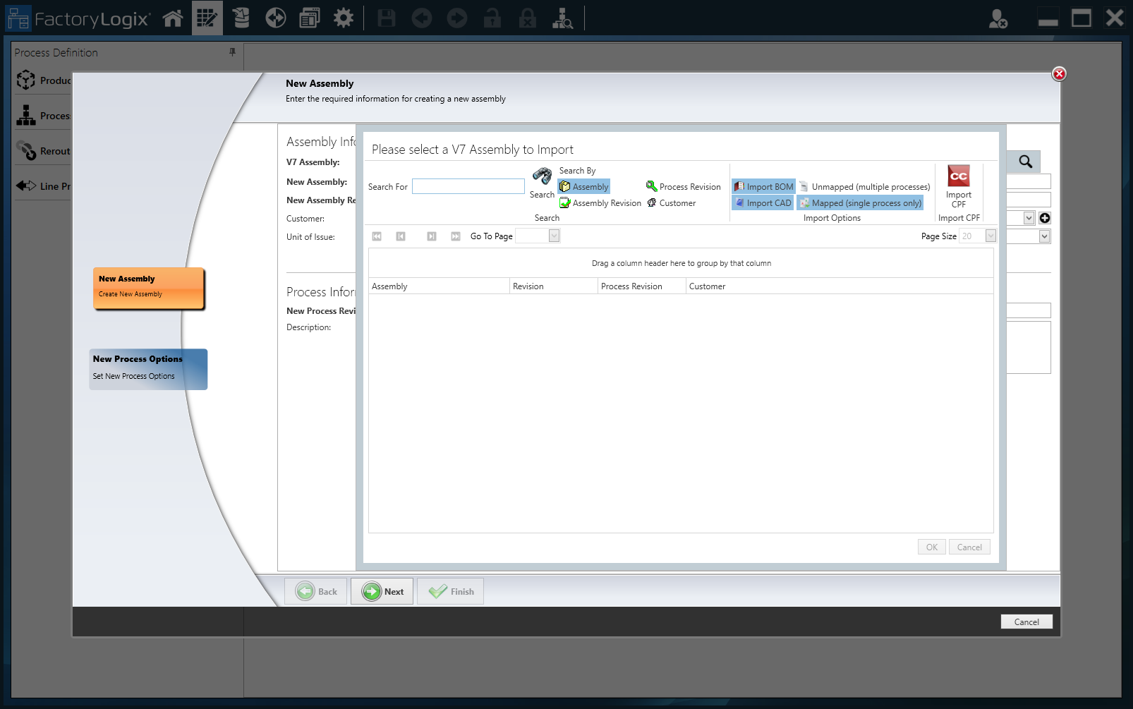This screenshot has height=709, width=1133.
Task: Open the Page Size dropdown
Action: tap(990, 236)
